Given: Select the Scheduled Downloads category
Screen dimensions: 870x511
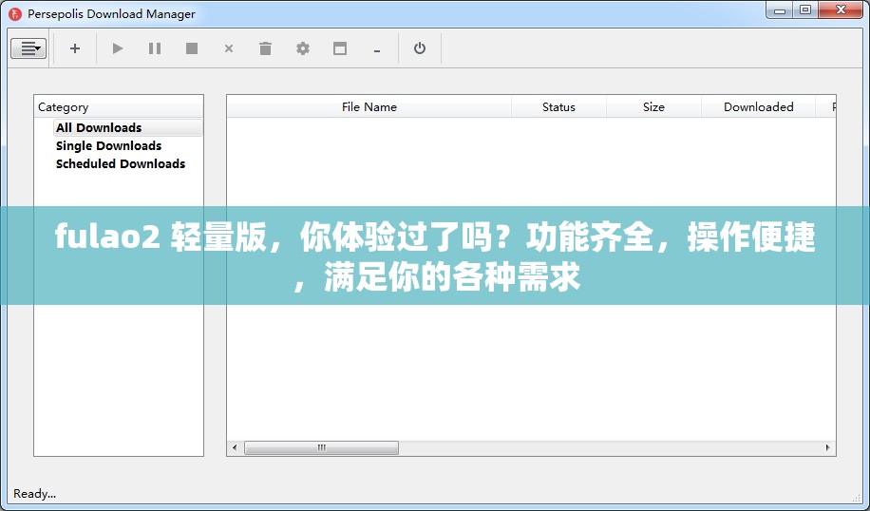Looking at the screenshot, I should coord(121,163).
